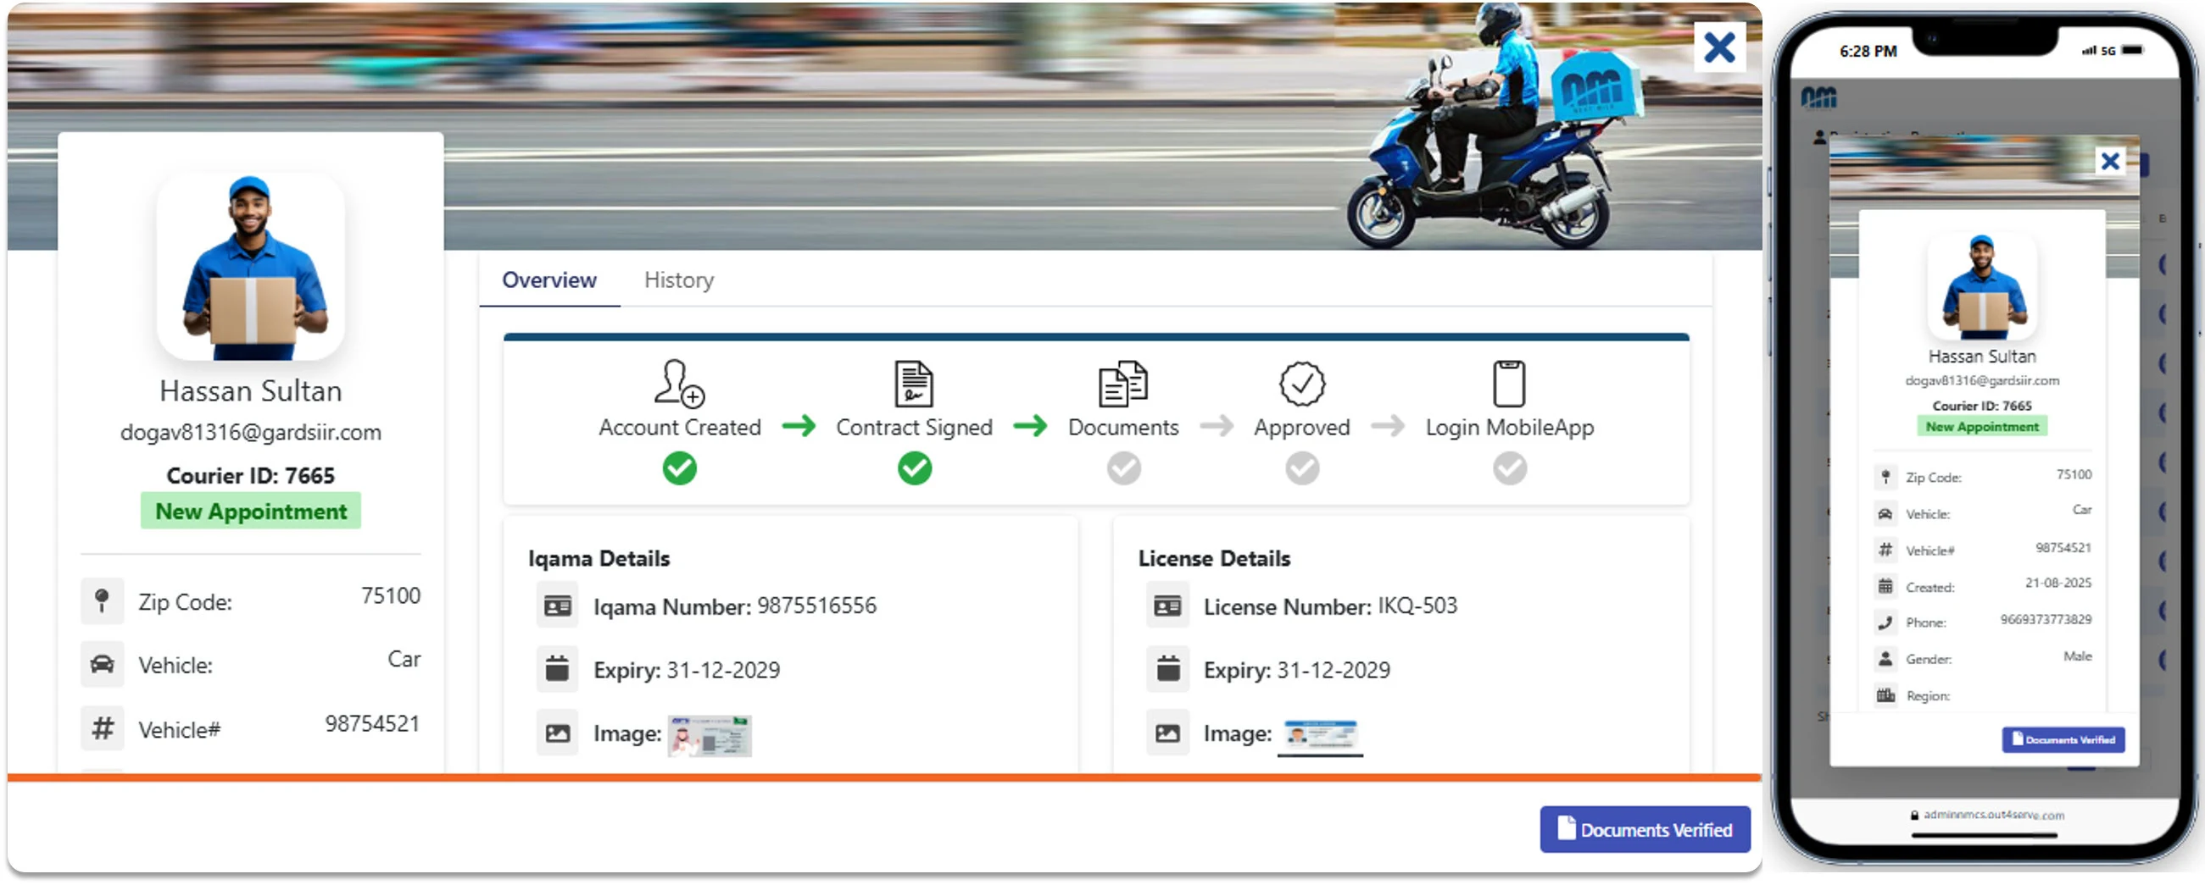Click the Iqama Number ID card icon
Viewport: 2205px width, 885px height.
click(x=557, y=606)
